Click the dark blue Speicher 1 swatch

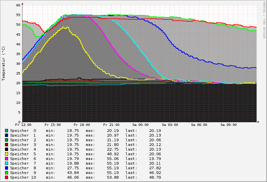point(6,135)
